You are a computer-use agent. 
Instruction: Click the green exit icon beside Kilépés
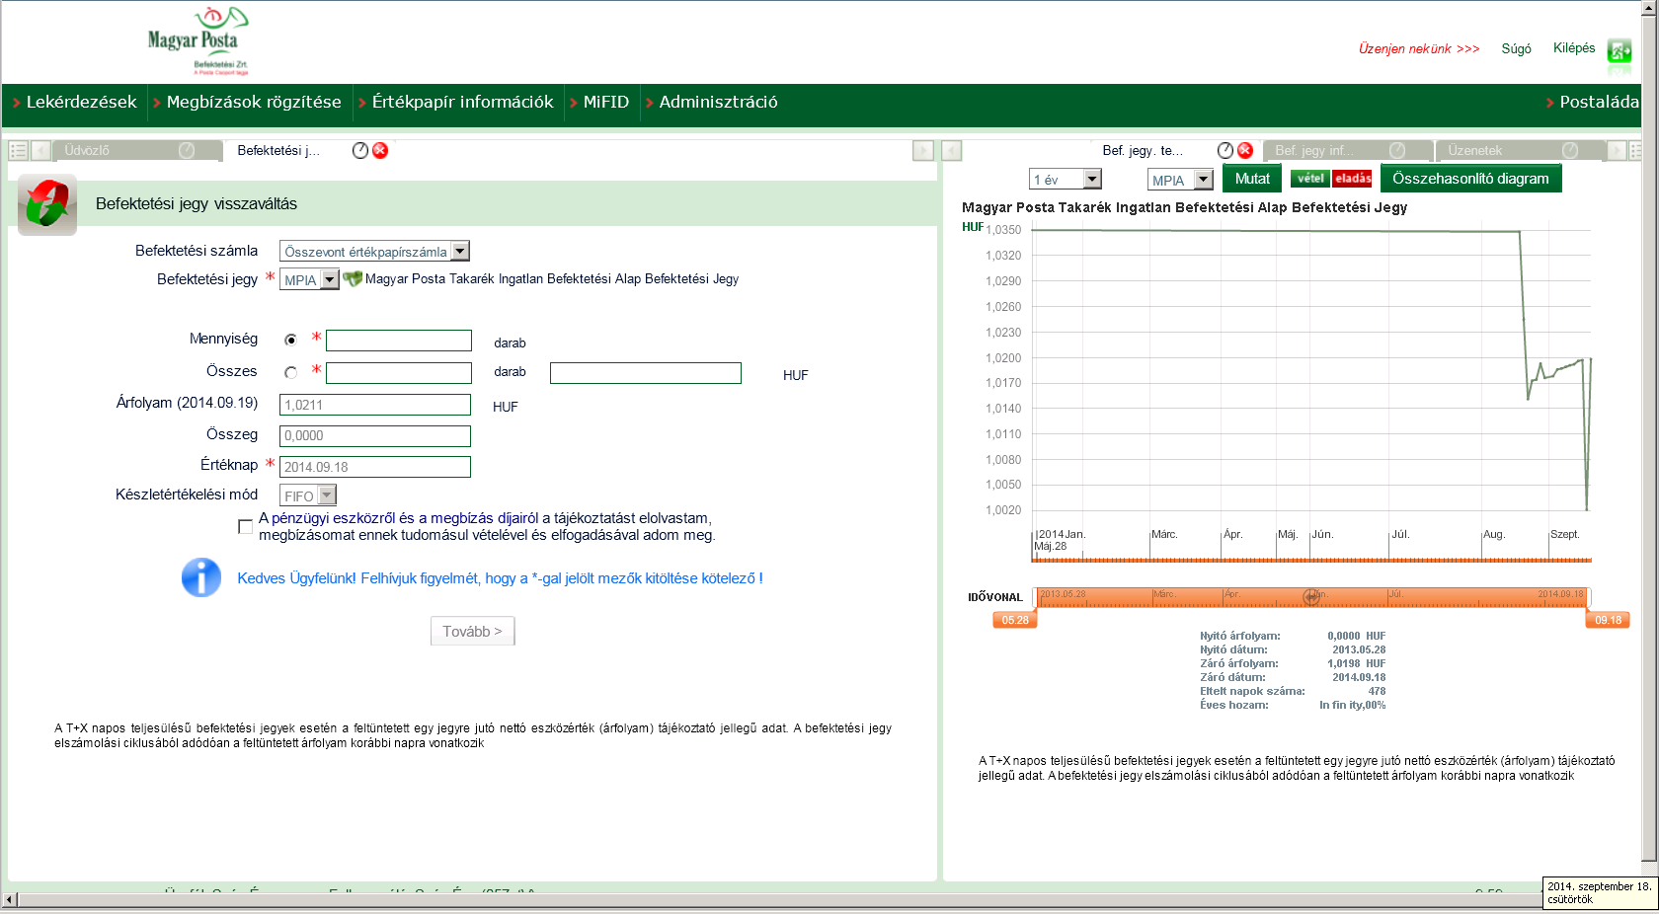[x=1619, y=50]
